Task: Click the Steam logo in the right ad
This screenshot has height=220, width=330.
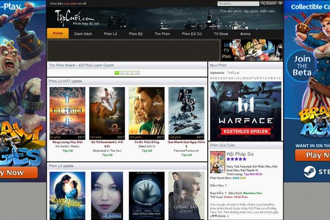Action: click(x=310, y=172)
